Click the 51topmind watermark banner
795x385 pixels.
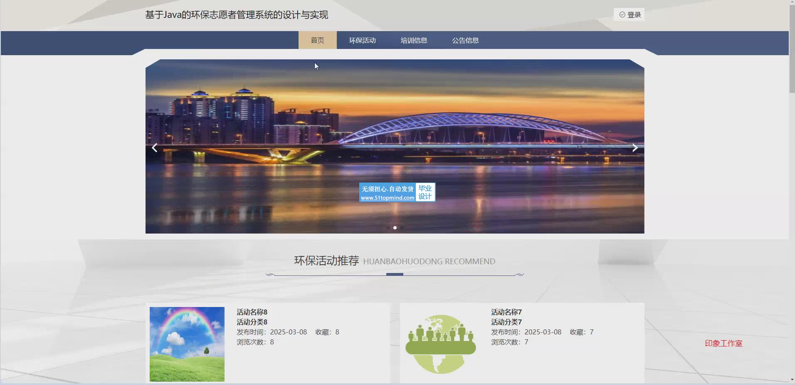[x=397, y=192]
